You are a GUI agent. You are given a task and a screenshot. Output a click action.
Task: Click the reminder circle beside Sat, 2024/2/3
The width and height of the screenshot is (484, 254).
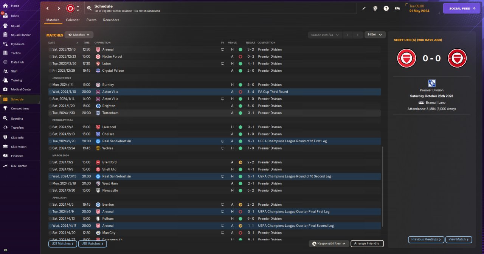pyautogui.click(x=50, y=127)
